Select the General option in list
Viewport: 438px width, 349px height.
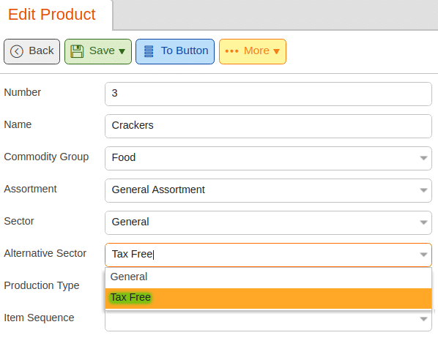269,277
